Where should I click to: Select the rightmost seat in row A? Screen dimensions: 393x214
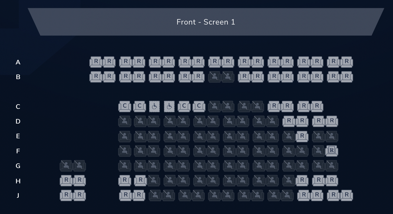347,62
